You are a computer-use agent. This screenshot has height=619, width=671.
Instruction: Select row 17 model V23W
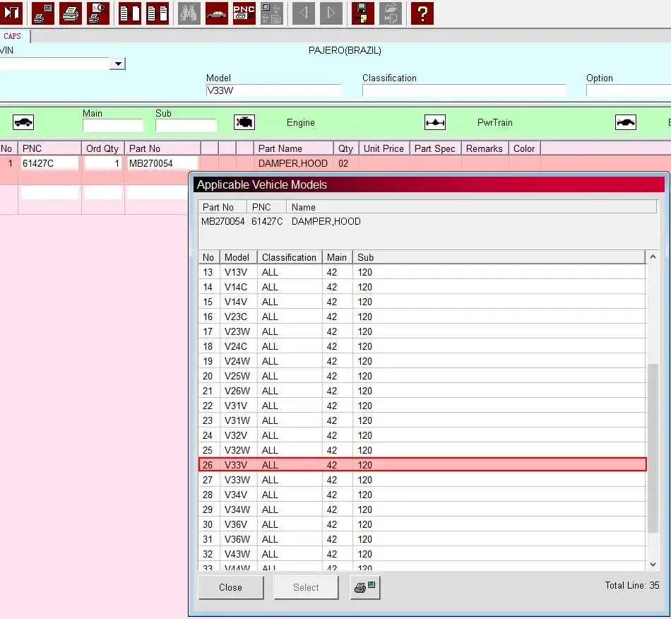[422, 331]
